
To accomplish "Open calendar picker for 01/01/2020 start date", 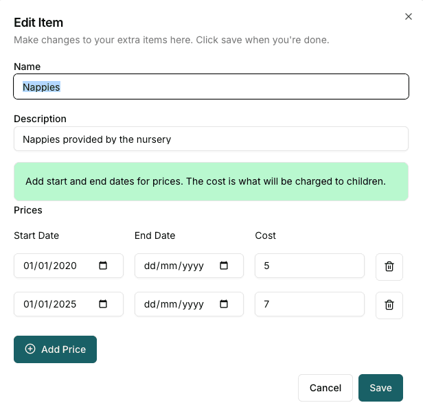I will (103, 266).
